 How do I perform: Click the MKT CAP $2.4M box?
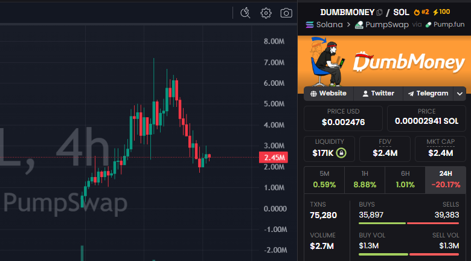tap(441, 149)
